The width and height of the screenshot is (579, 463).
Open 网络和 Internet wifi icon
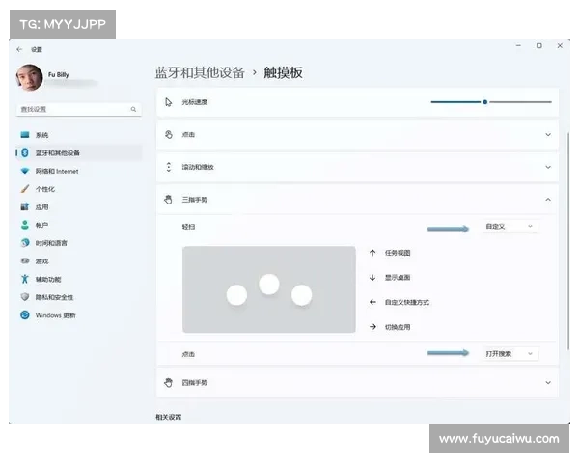tap(25, 171)
